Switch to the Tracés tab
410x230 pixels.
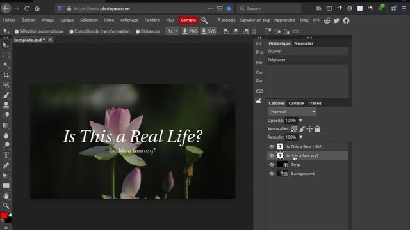tap(315, 103)
